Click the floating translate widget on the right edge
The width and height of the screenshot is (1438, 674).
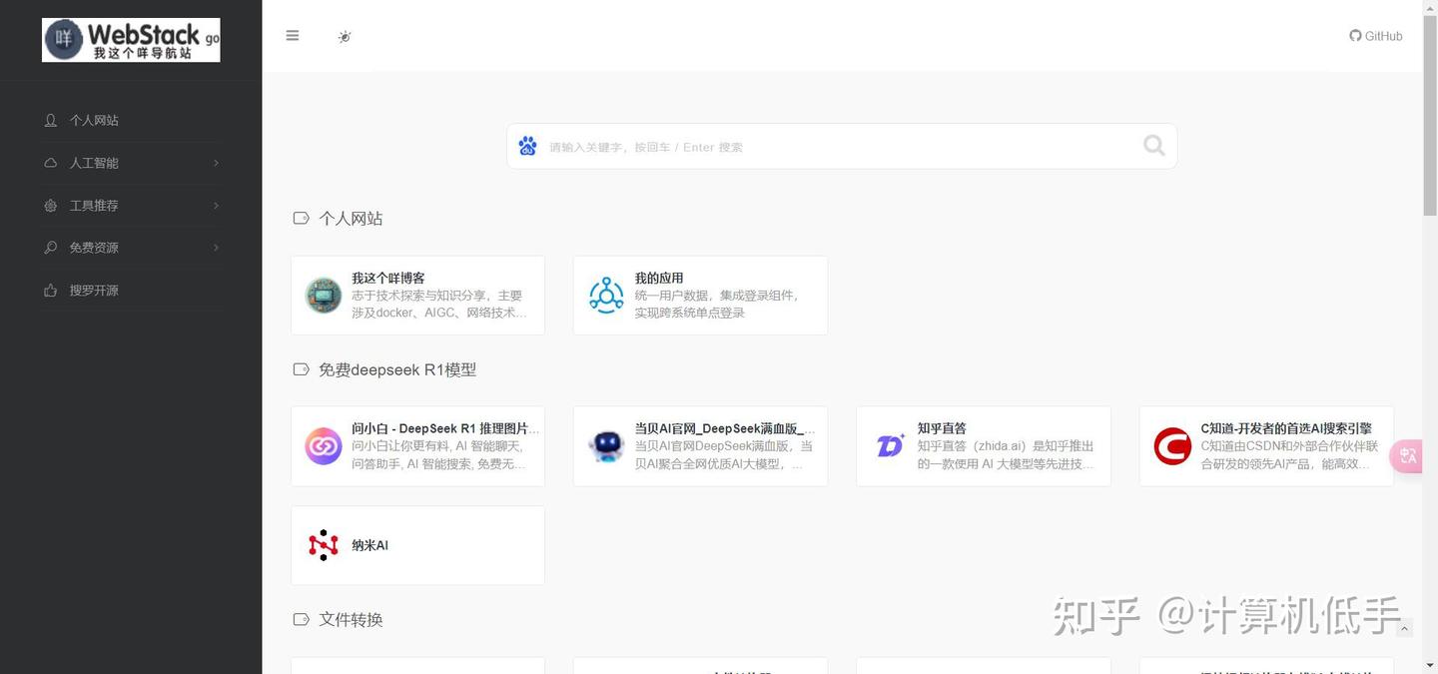pos(1407,455)
